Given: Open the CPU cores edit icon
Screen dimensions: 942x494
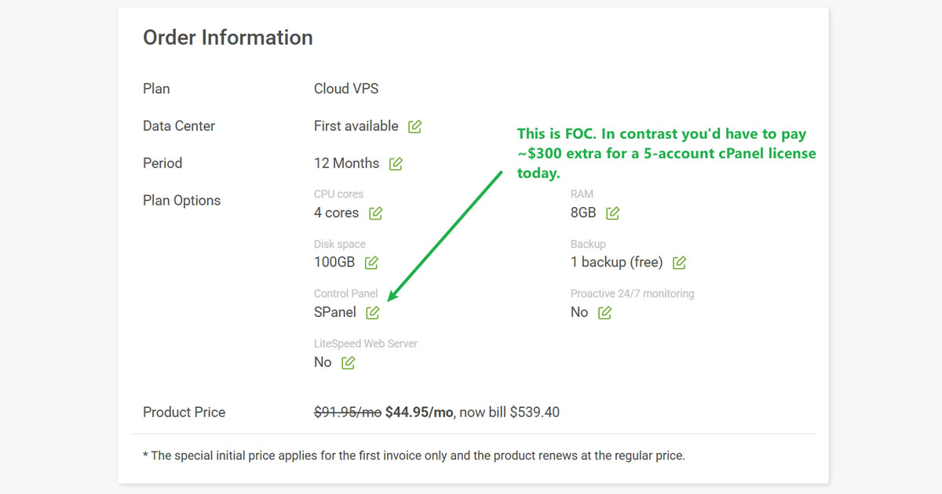Looking at the screenshot, I should (x=375, y=212).
